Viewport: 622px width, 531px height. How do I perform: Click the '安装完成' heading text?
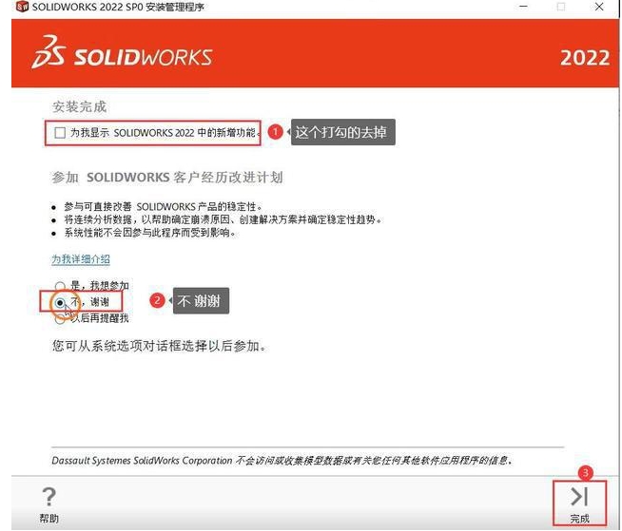click(x=79, y=107)
